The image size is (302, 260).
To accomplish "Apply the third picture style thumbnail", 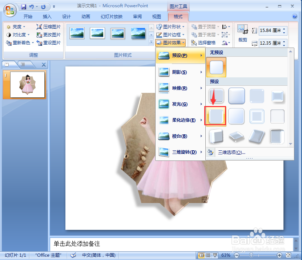I will 118,33.
